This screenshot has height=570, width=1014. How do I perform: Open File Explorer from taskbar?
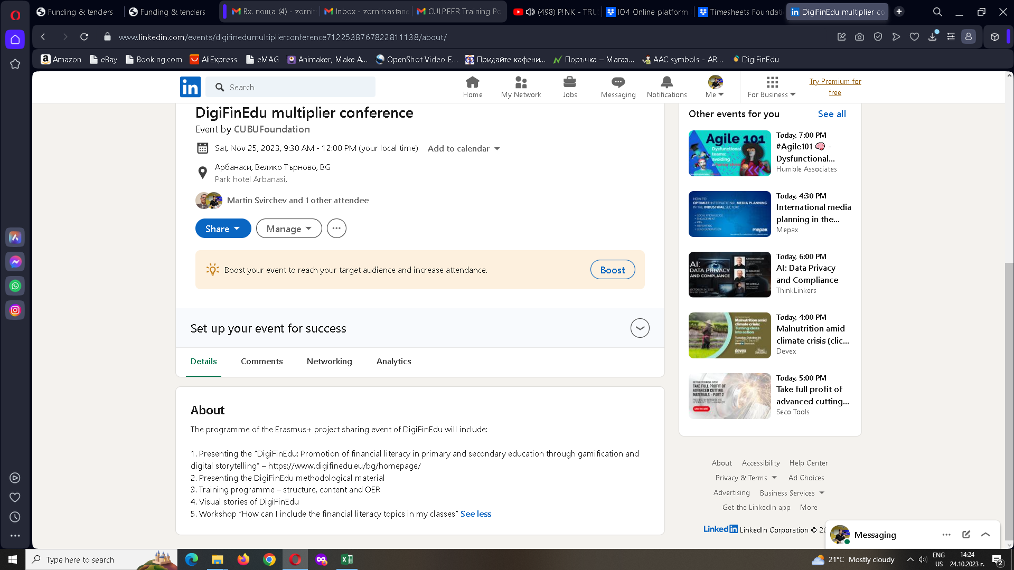point(217,559)
